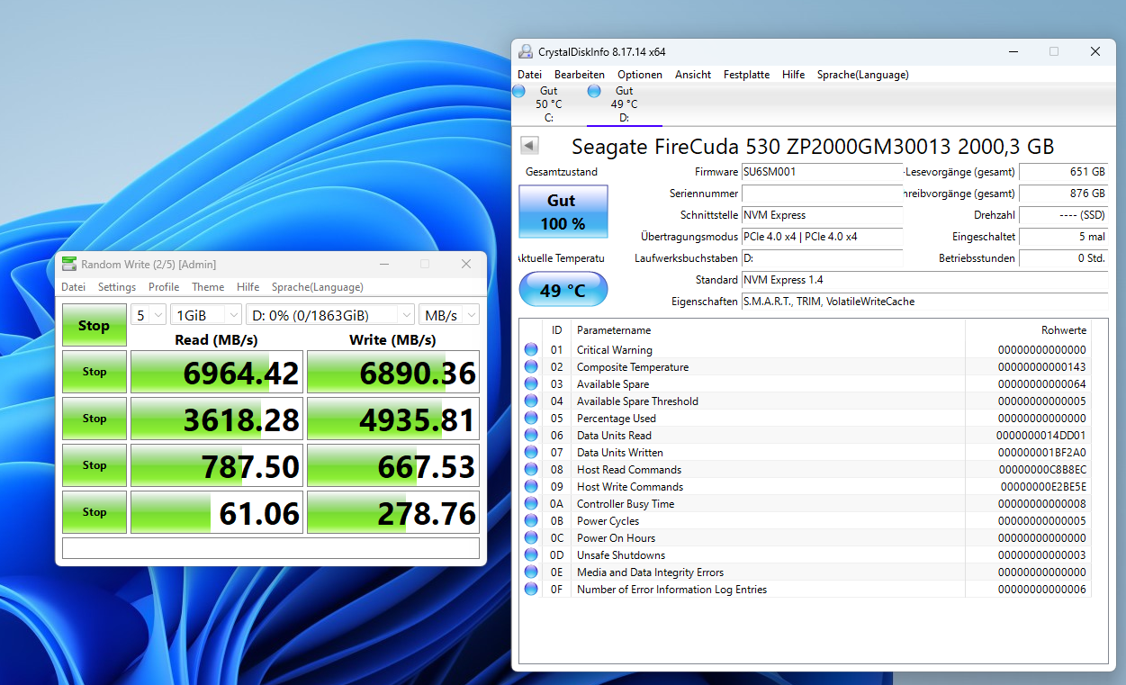Click the Firmware field SU6SM001
1126x685 pixels.
tap(822, 172)
